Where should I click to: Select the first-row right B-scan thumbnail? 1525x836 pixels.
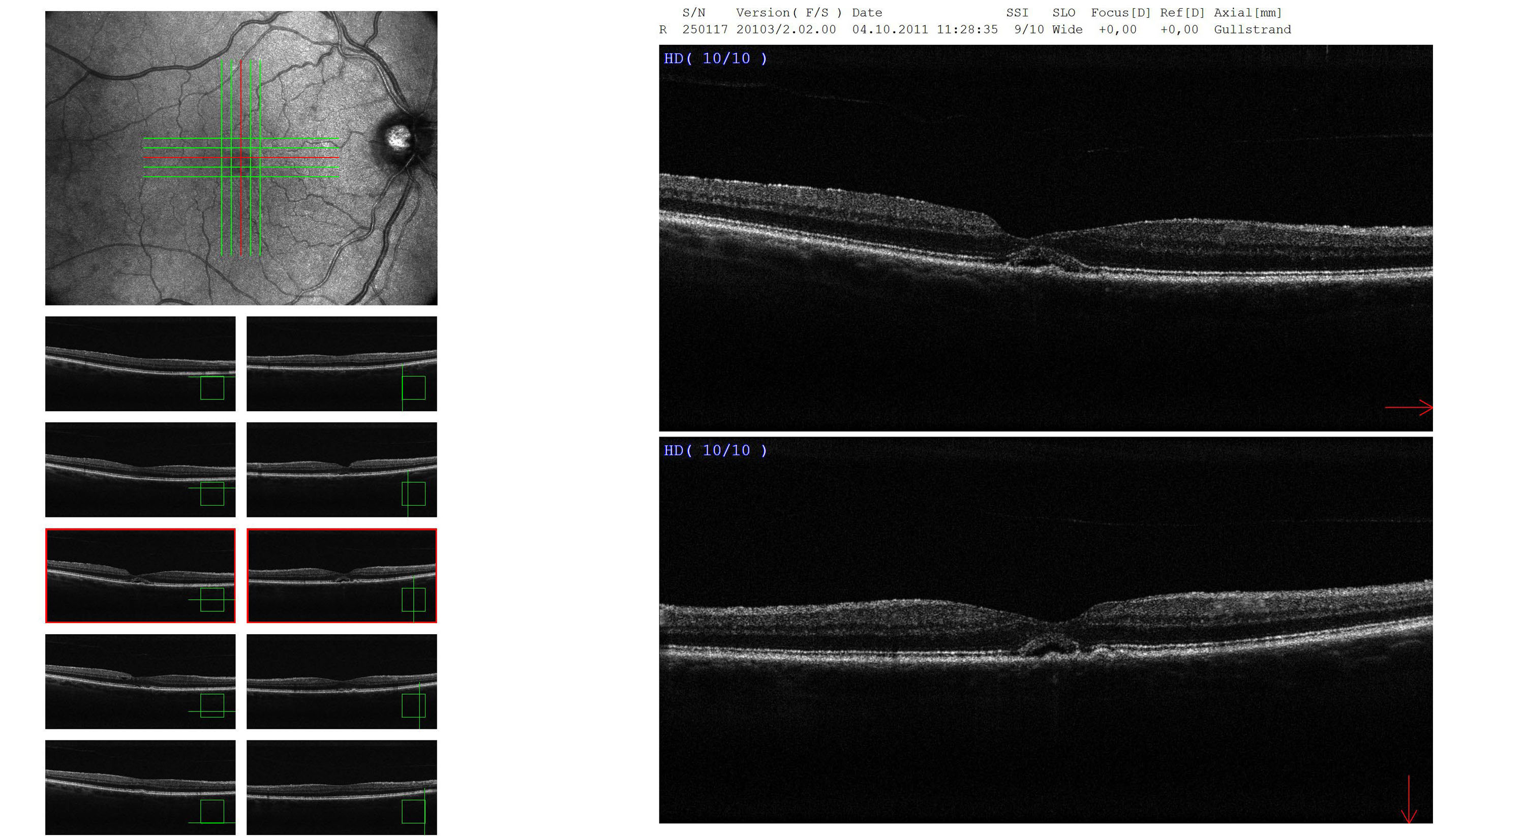pos(342,363)
